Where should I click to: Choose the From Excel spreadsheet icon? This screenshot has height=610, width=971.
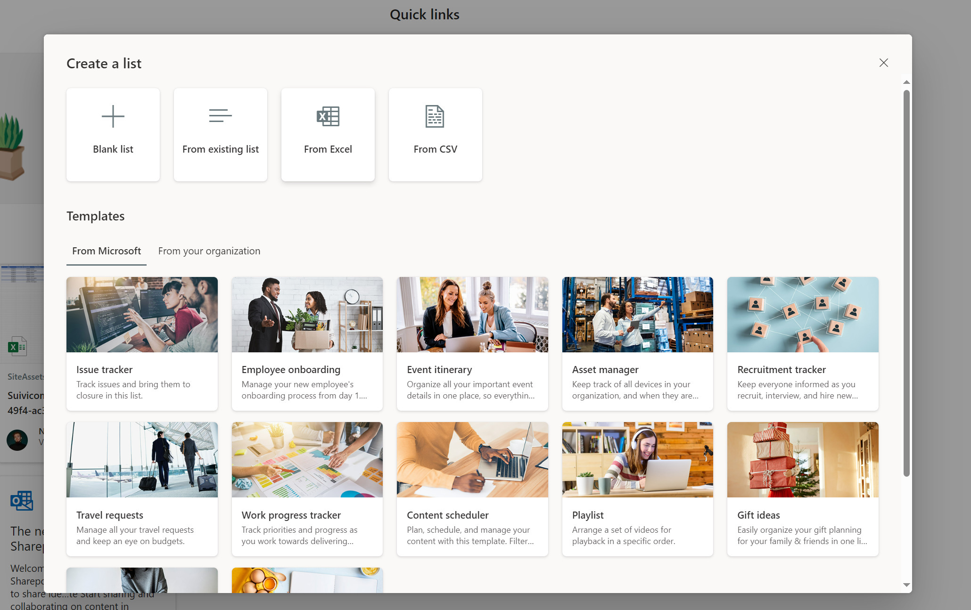coord(328,116)
